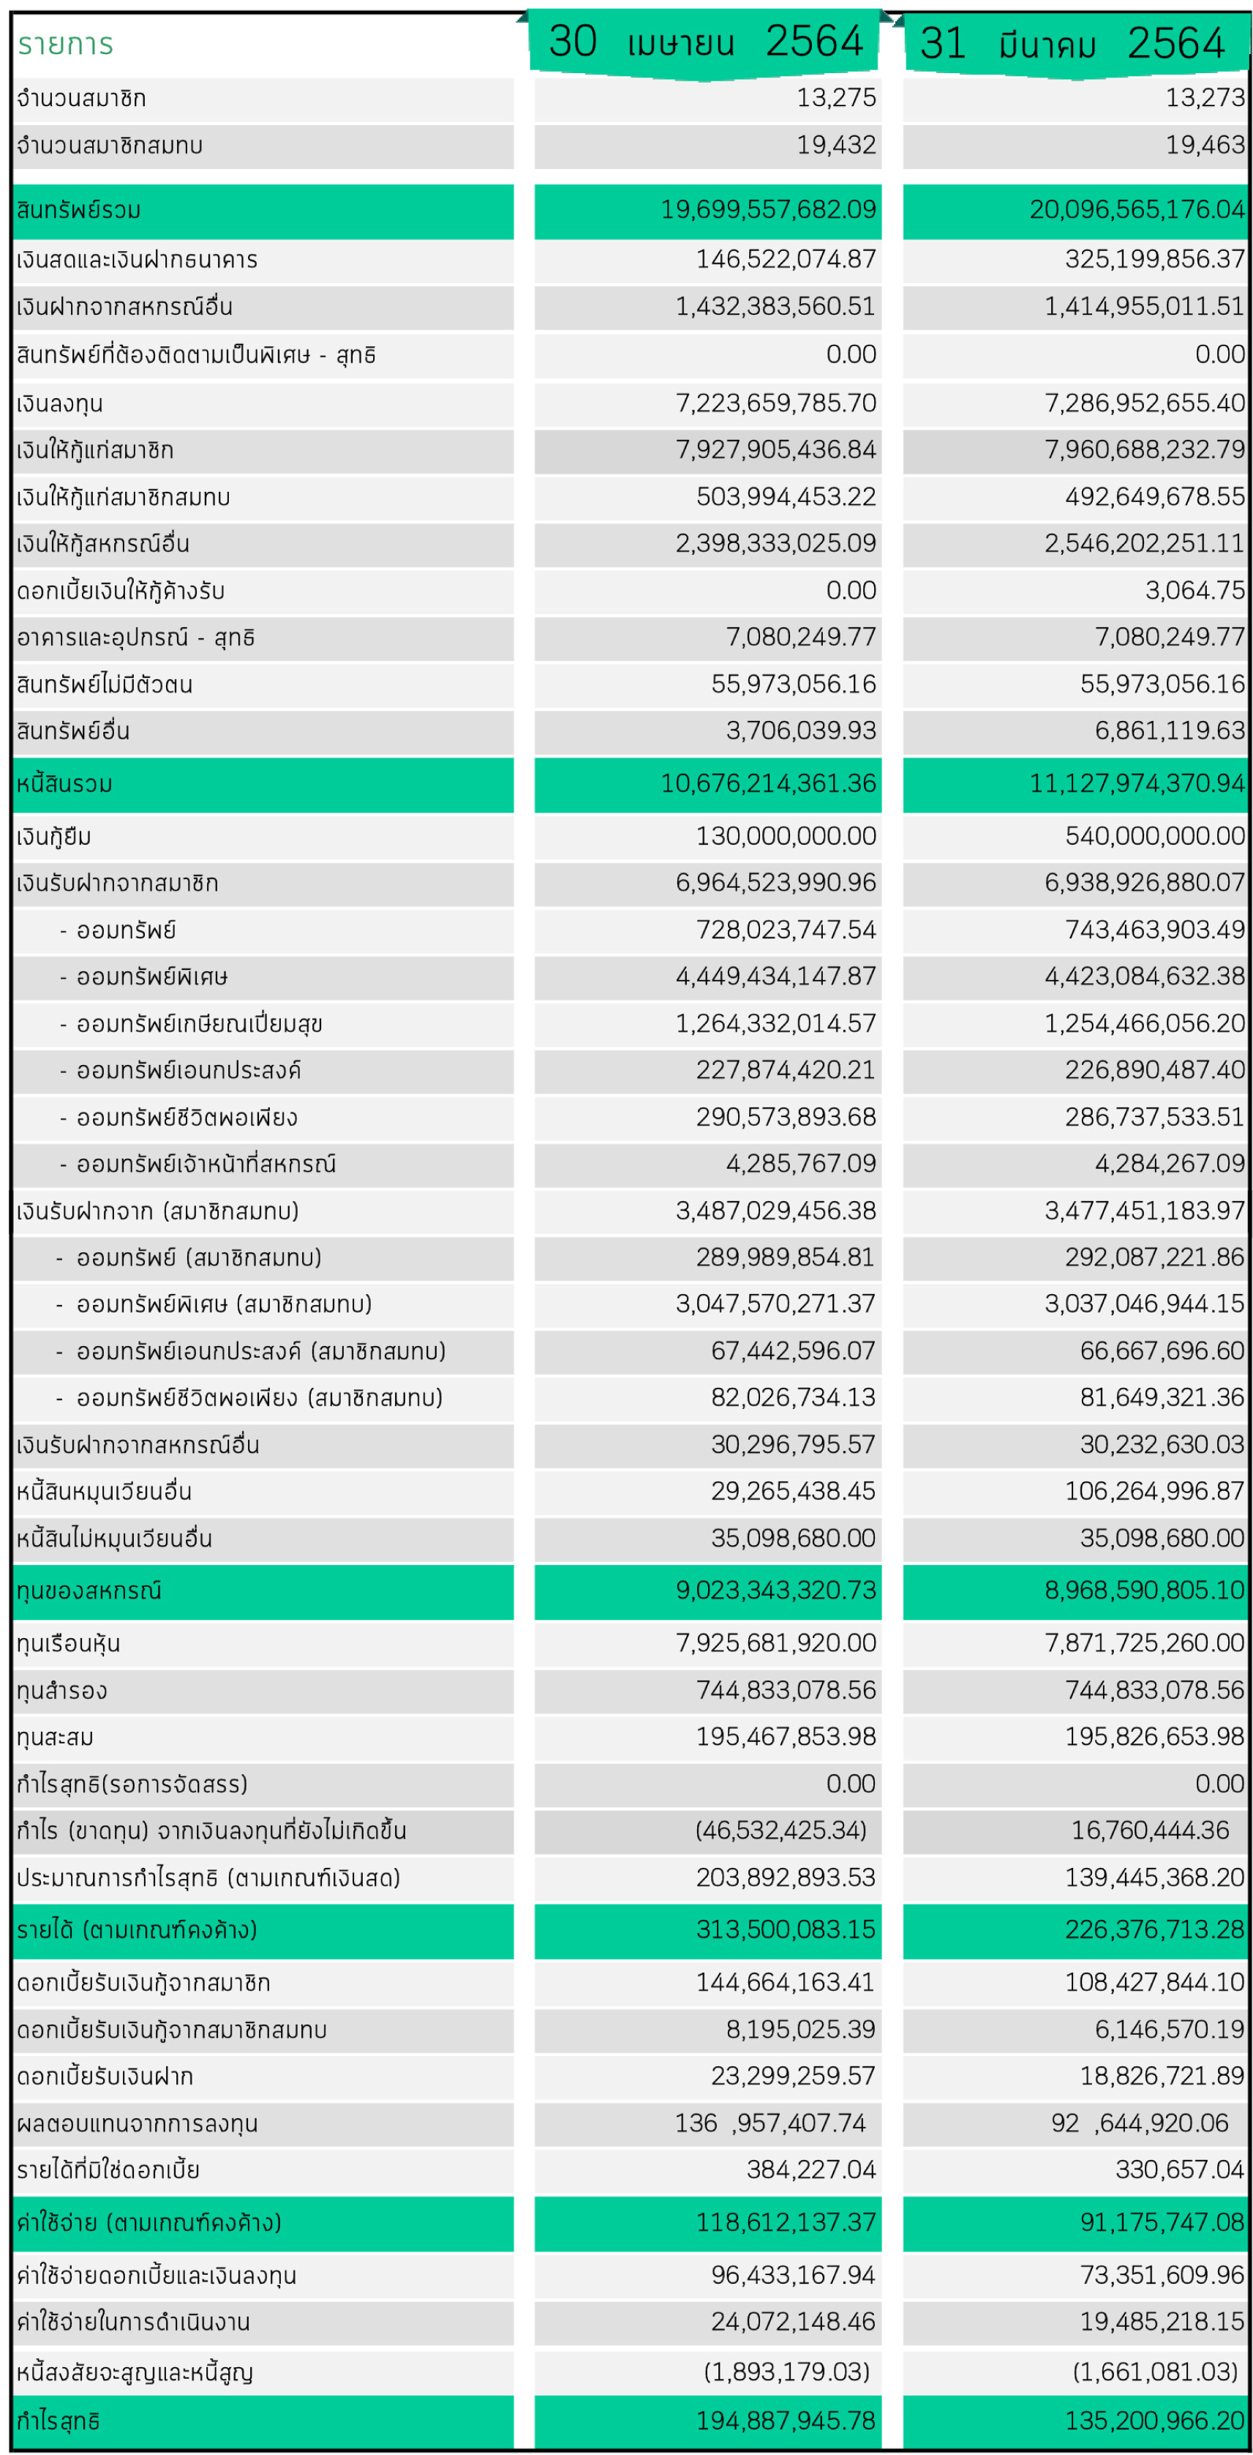
Task: Click value 96,433,167.94
Action: click(x=793, y=2276)
